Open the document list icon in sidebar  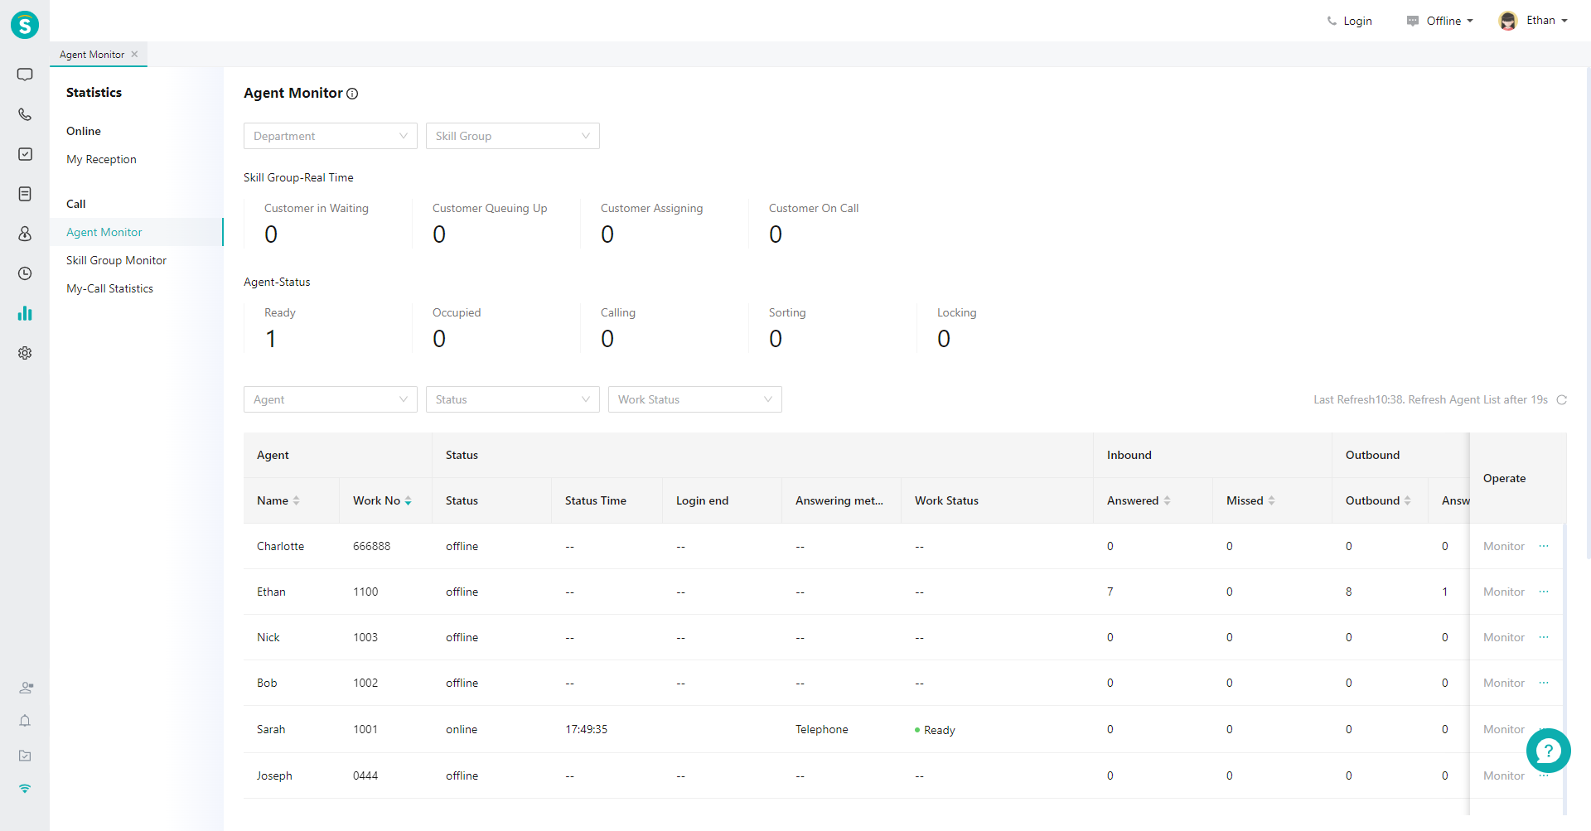(x=25, y=194)
